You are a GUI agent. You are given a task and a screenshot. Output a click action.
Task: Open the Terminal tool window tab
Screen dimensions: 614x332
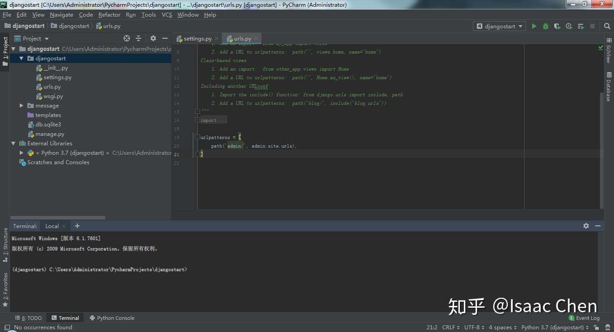tap(66, 318)
